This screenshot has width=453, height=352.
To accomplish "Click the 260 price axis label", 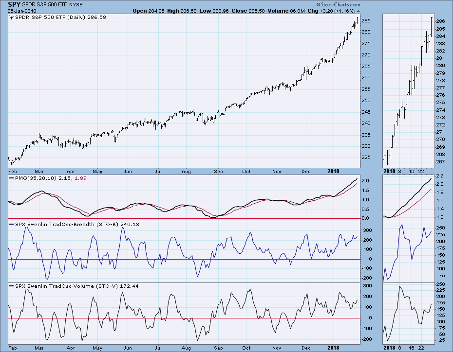I will coord(366,78).
